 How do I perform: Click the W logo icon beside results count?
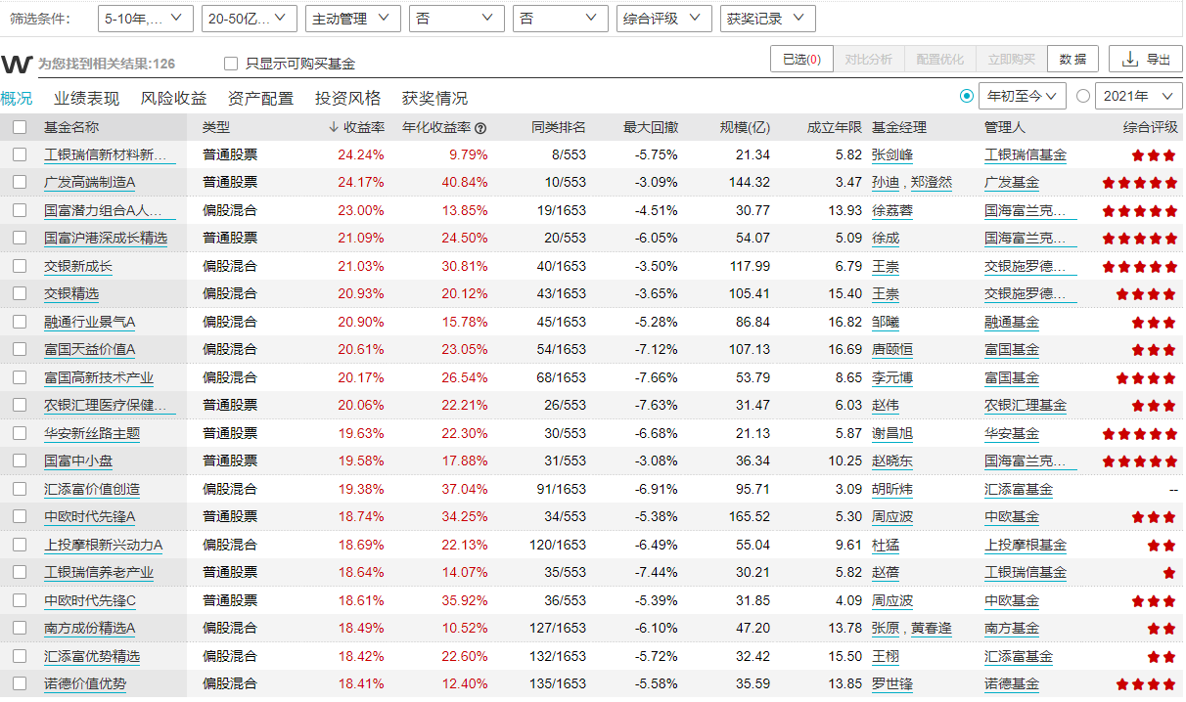click(18, 64)
